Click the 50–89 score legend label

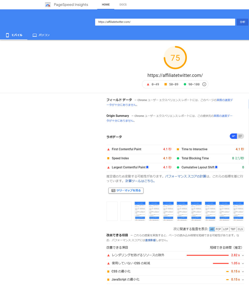(174, 84)
